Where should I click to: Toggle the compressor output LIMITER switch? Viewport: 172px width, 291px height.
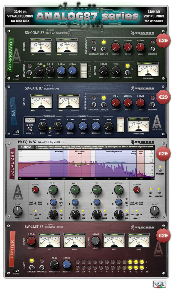127,72
